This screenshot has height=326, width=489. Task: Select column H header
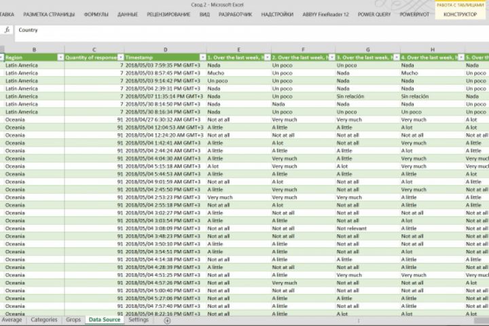point(432,50)
